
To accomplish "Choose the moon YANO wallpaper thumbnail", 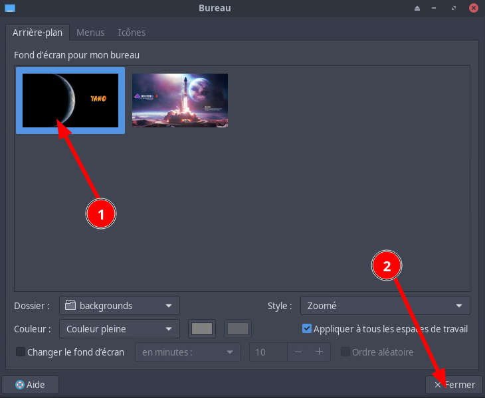I will [70, 100].
